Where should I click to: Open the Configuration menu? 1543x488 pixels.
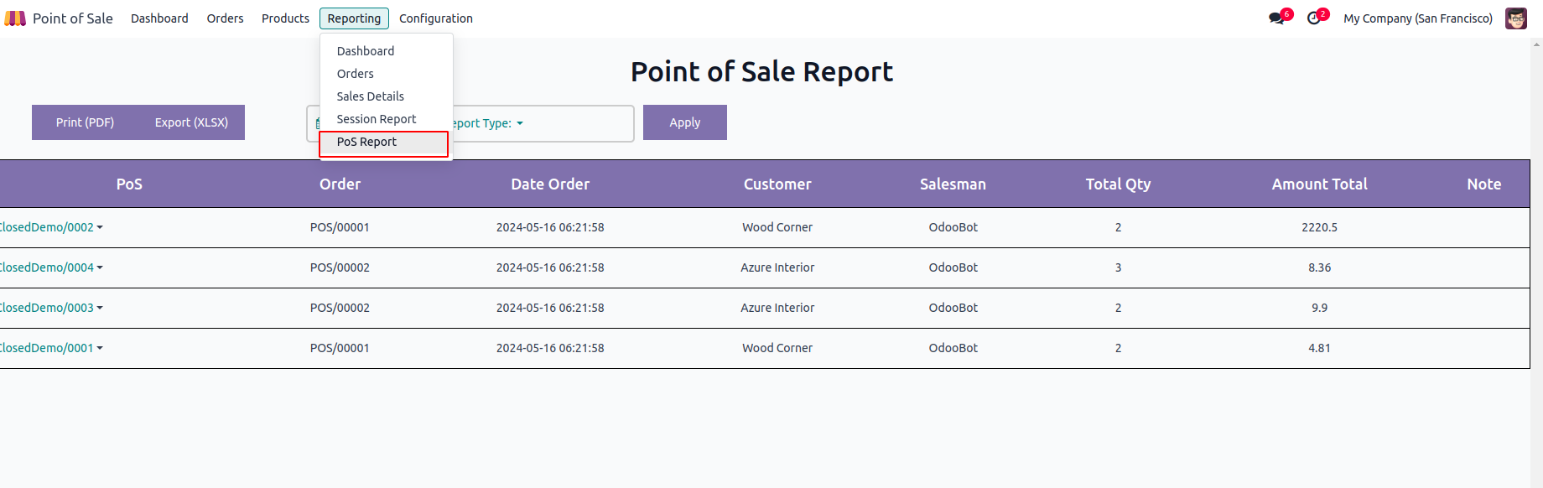click(x=435, y=18)
